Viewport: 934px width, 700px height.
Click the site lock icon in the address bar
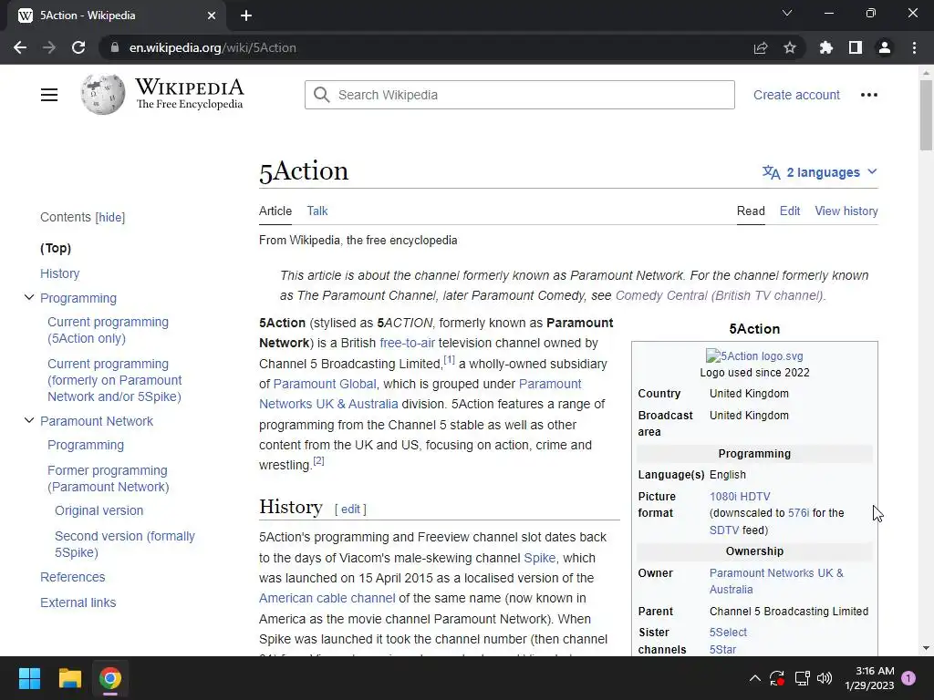[115, 47]
